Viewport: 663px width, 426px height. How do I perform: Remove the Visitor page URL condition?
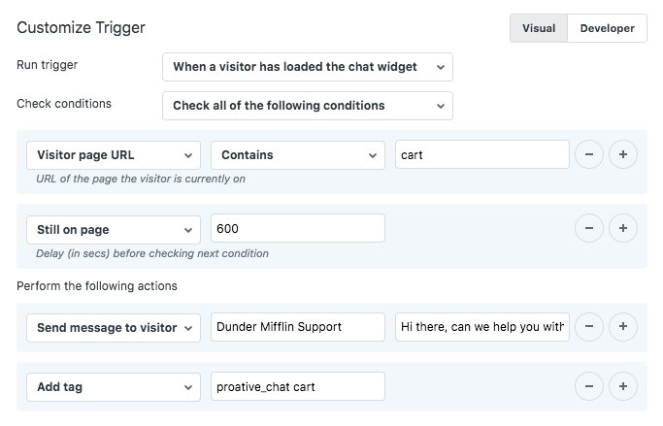click(x=589, y=155)
